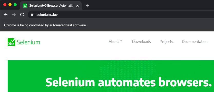
Task: Click the 'Selenium automates browsers.' headline
Action: tap(129, 82)
